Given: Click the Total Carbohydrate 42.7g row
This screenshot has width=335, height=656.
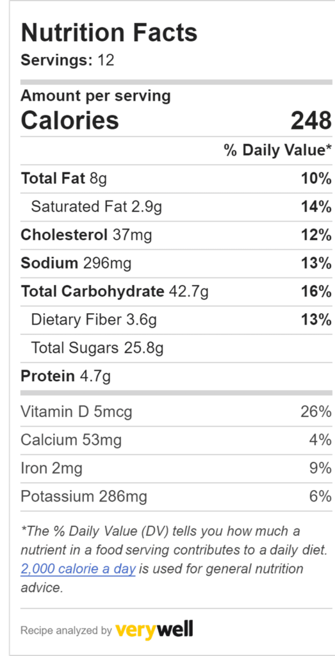Looking at the screenshot, I should pos(176,291).
